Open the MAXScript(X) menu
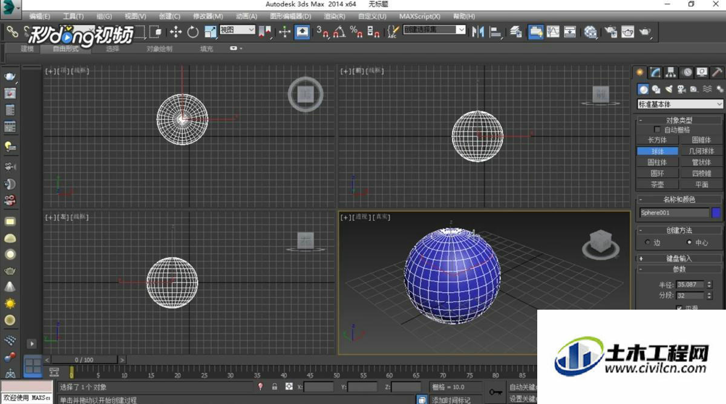This screenshot has width=726, height=404. point(421,16)
